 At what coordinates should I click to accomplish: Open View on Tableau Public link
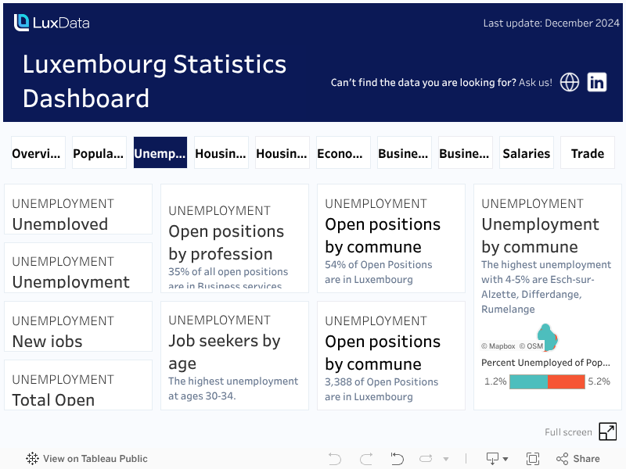(87, 459)
